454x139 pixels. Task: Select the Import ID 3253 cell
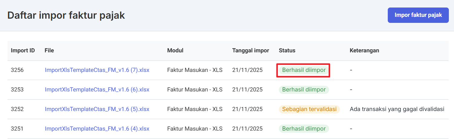tap(17, 90)
